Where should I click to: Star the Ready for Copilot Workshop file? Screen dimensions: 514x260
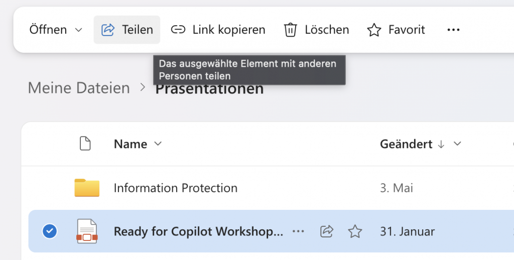pos(355,231)
